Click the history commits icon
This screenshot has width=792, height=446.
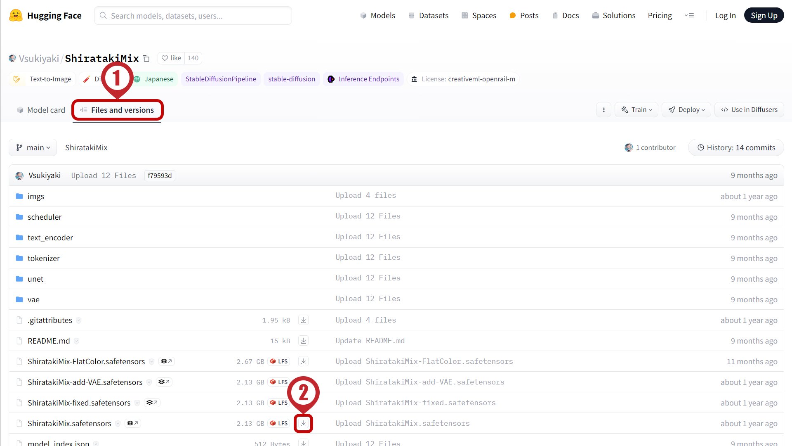point(702,147)
